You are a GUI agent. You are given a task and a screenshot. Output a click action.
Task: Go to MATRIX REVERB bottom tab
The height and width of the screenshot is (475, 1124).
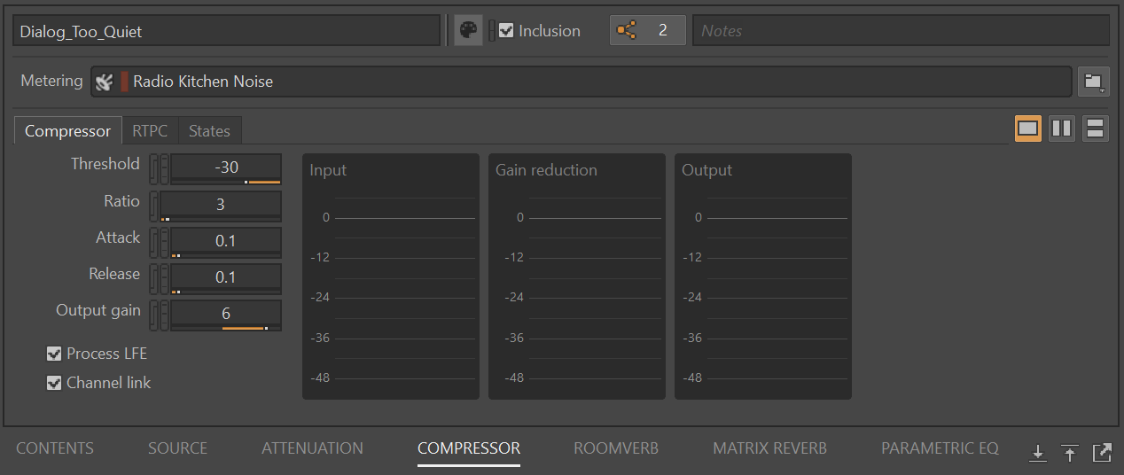click(769, 448)
